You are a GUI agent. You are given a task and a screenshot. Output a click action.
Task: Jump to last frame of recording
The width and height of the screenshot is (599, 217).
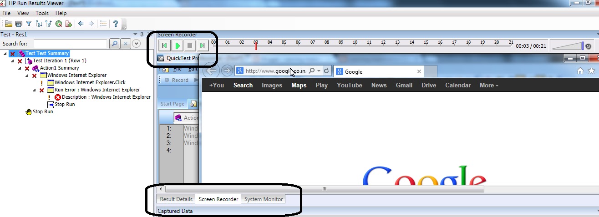(203, 45)
